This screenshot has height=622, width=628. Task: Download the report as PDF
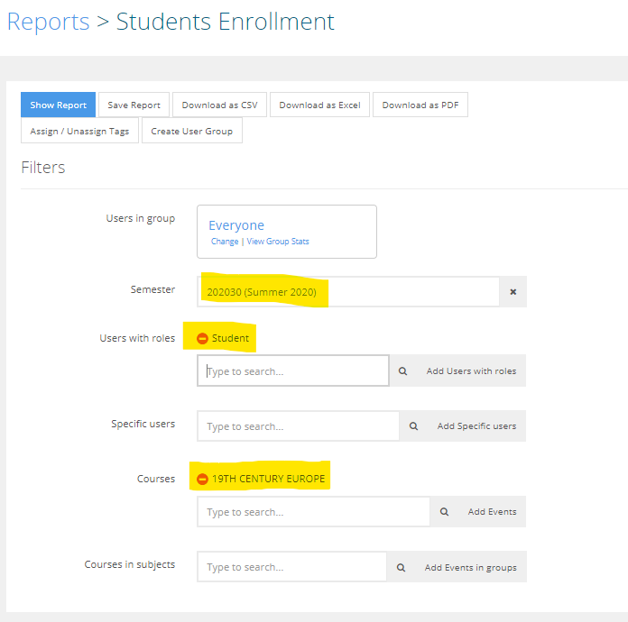(420, 105)
